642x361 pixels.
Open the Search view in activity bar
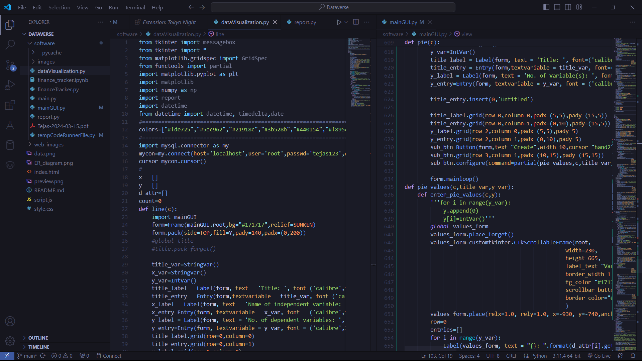[10, 44]
